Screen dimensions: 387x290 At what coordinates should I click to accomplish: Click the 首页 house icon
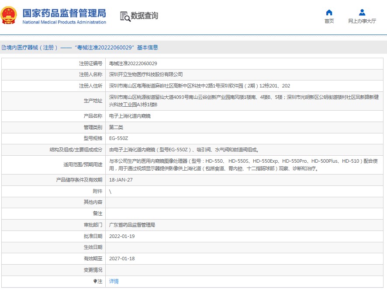point(329,12)
